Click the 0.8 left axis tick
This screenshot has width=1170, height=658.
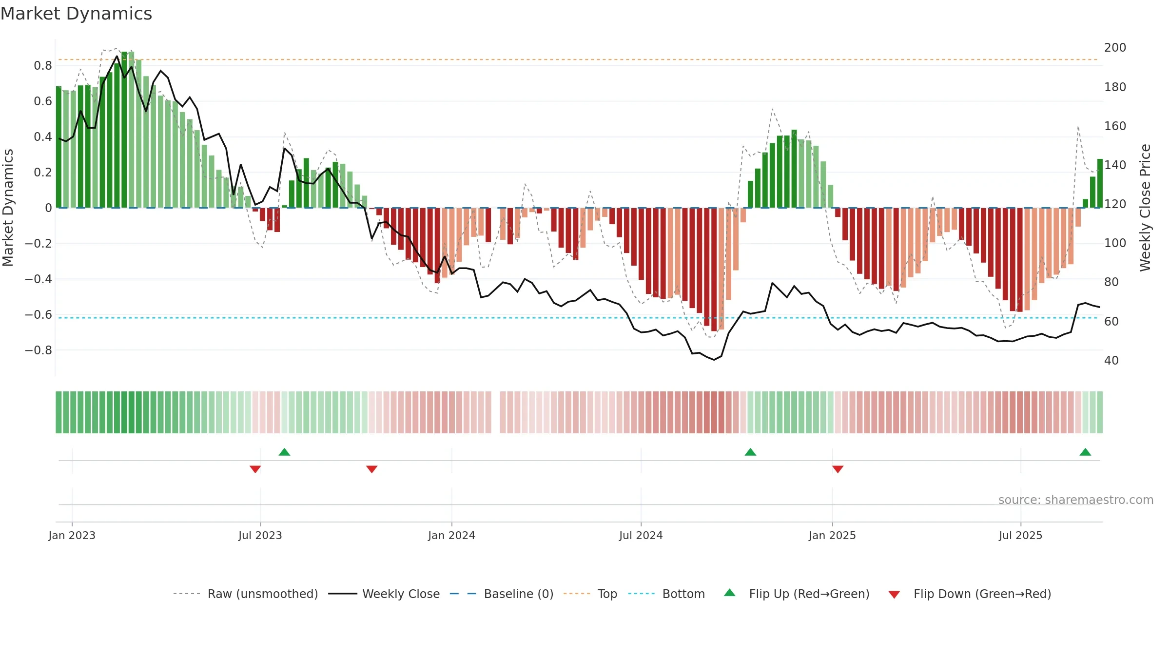tap(43, 65)
